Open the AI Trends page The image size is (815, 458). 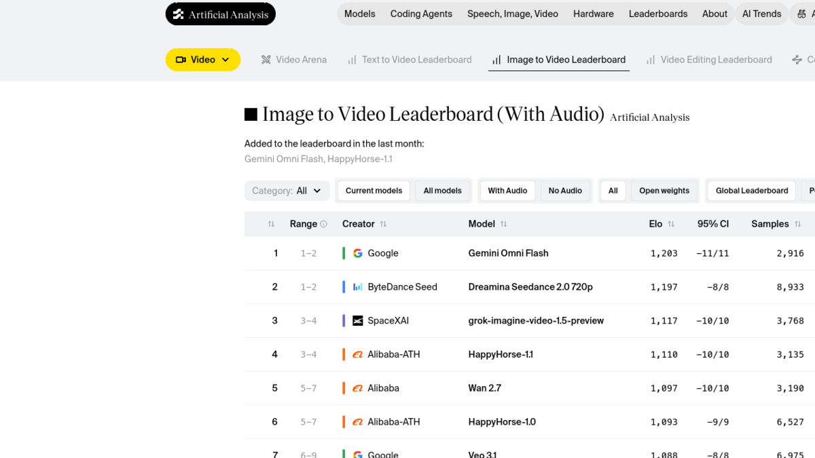click(x=762, y=14)
